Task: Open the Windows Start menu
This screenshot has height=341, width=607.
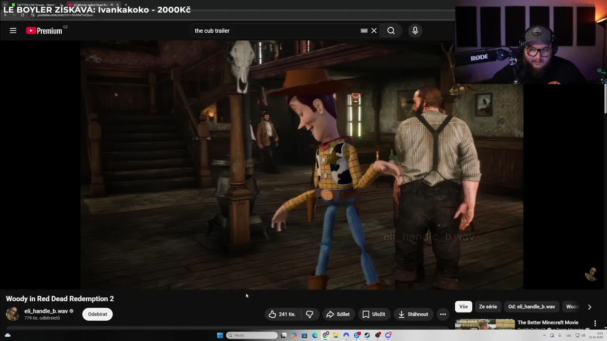Action: tap(220, 335)
